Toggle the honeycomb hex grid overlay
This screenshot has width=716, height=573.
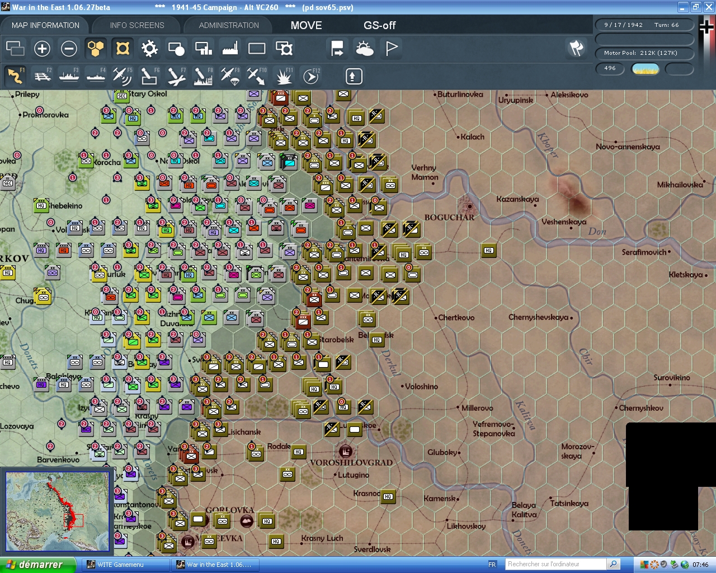95,49
